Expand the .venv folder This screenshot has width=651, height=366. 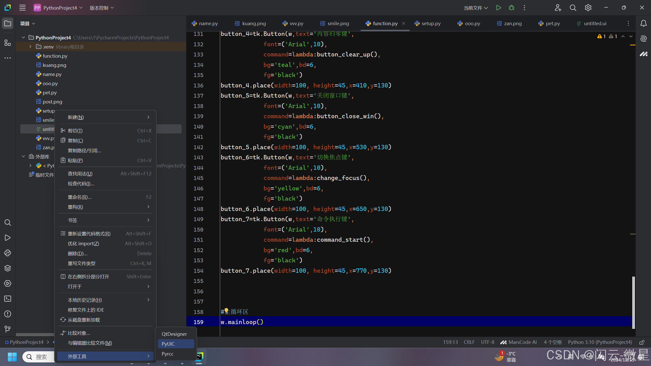31,47
